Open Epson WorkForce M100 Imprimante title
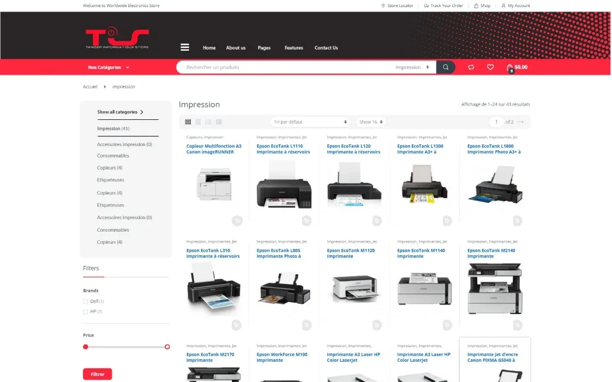The width and height of the screenshot is (612, 382). 282,357
